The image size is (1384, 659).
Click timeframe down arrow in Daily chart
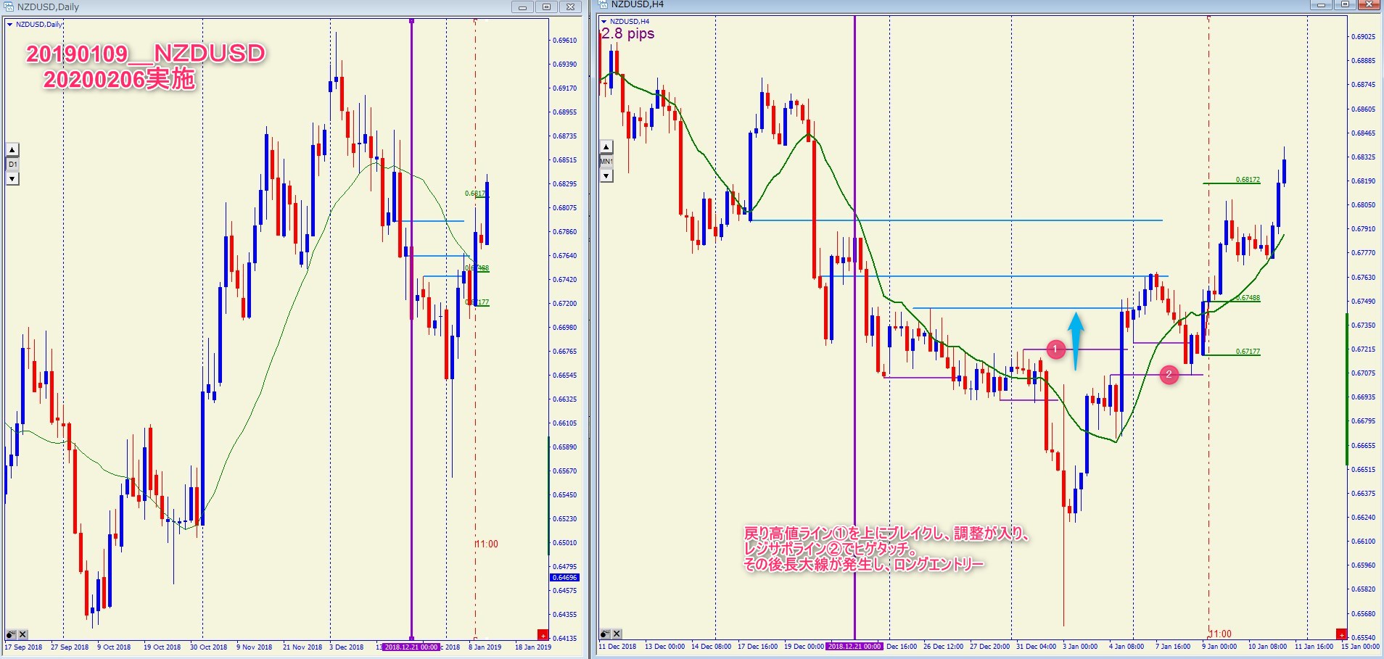(x=12, y=178)
